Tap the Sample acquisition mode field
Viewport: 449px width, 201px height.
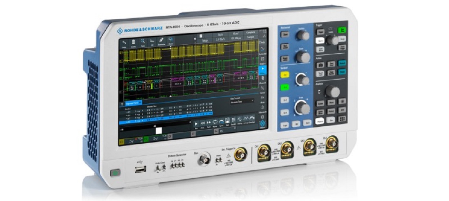tap(251, 37)
